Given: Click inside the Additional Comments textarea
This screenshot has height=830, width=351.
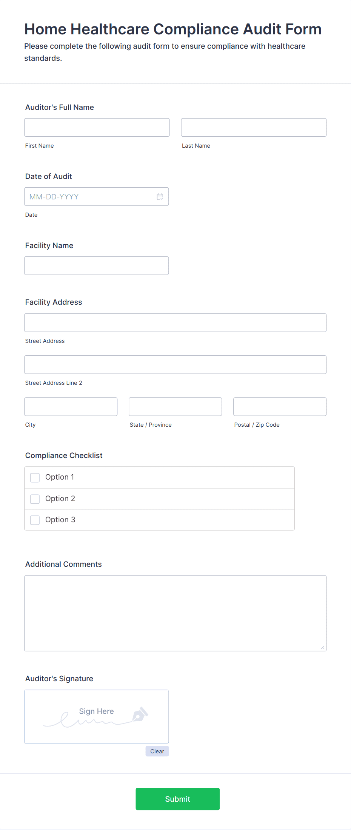Looking at the screenshot, I should tap(175, 614).
